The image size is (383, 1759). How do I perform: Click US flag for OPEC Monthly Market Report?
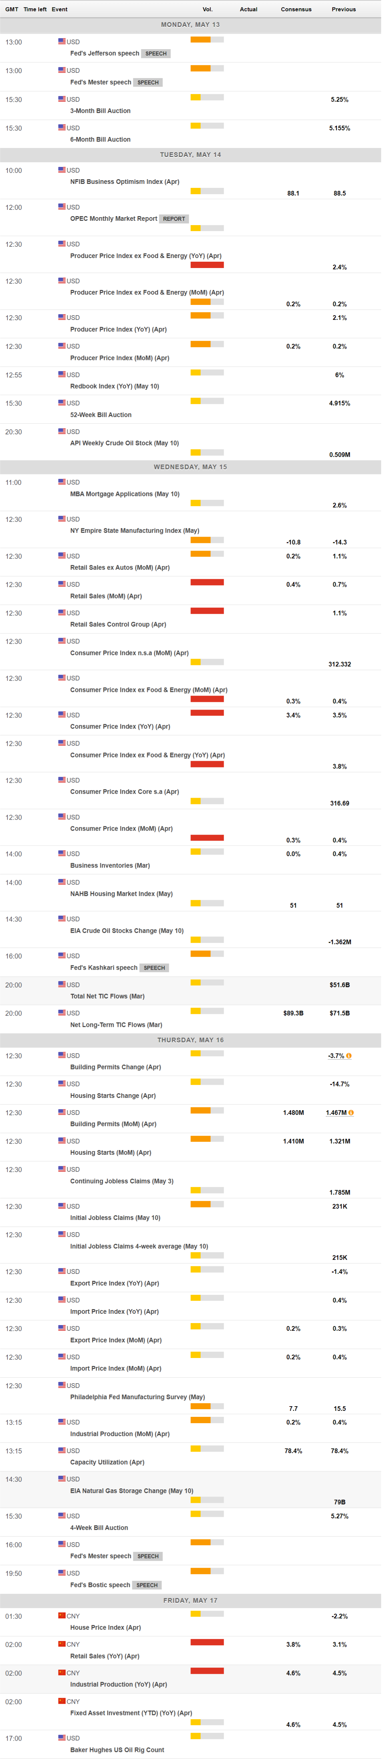[62, 207]
